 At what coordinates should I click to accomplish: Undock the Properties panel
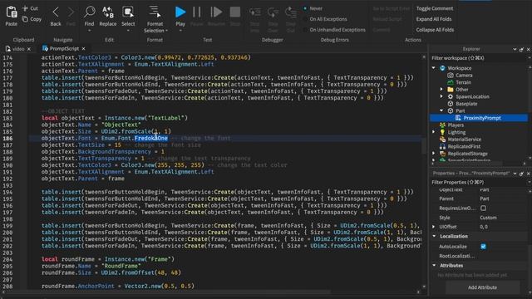[521, 174]
